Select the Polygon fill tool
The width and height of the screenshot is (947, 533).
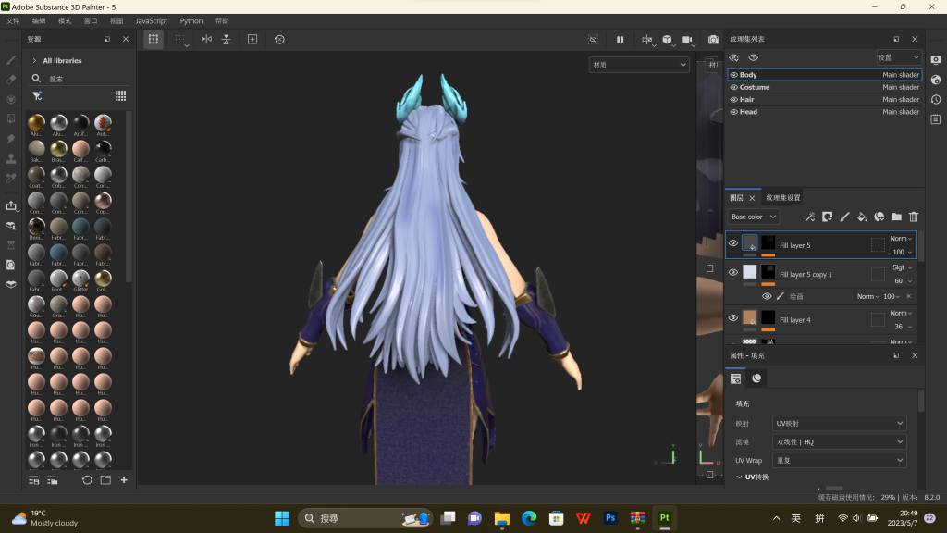[x=11, y=118]
